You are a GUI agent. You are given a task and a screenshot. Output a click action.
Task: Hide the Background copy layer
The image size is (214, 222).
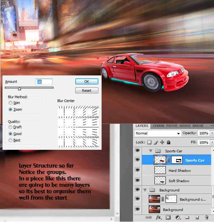[x=137, y=199]
